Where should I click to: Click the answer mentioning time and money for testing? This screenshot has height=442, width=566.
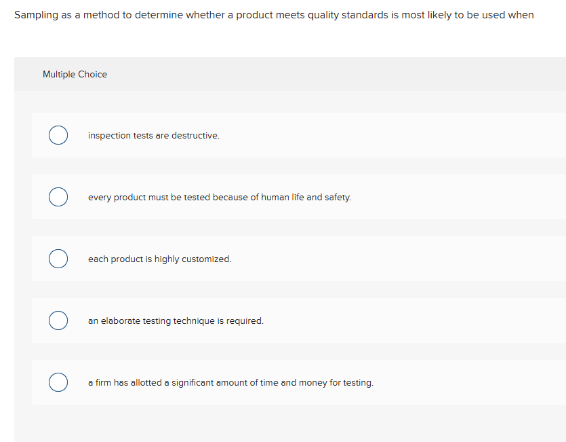[230, 382]
